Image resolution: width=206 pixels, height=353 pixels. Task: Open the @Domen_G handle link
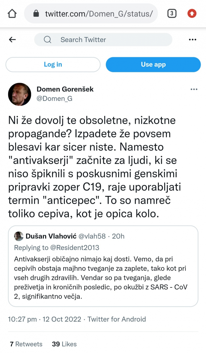pos(54,99)
